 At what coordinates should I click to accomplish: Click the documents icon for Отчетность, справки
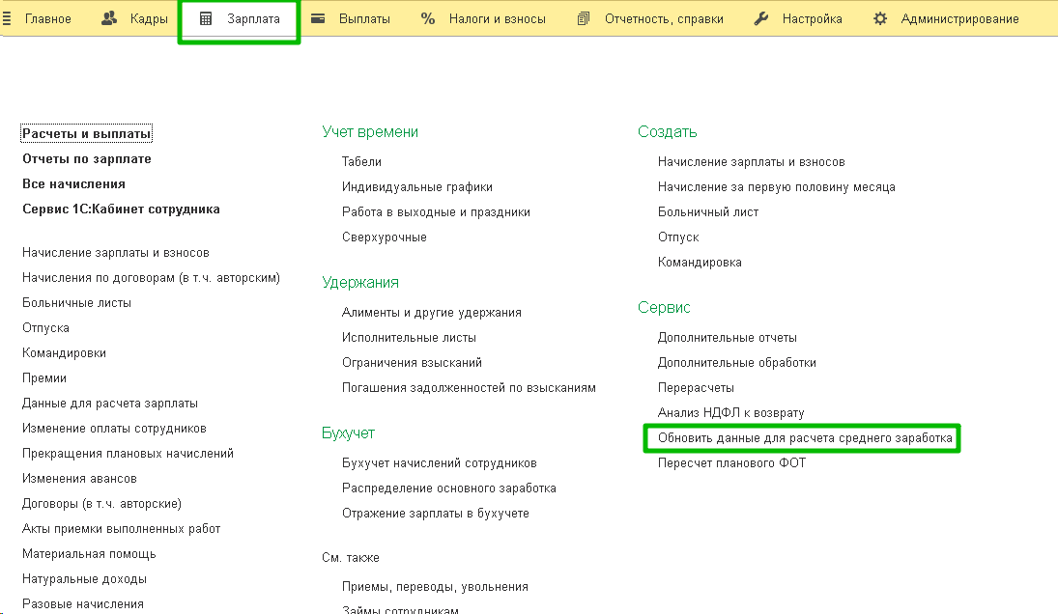click(584, 18)
